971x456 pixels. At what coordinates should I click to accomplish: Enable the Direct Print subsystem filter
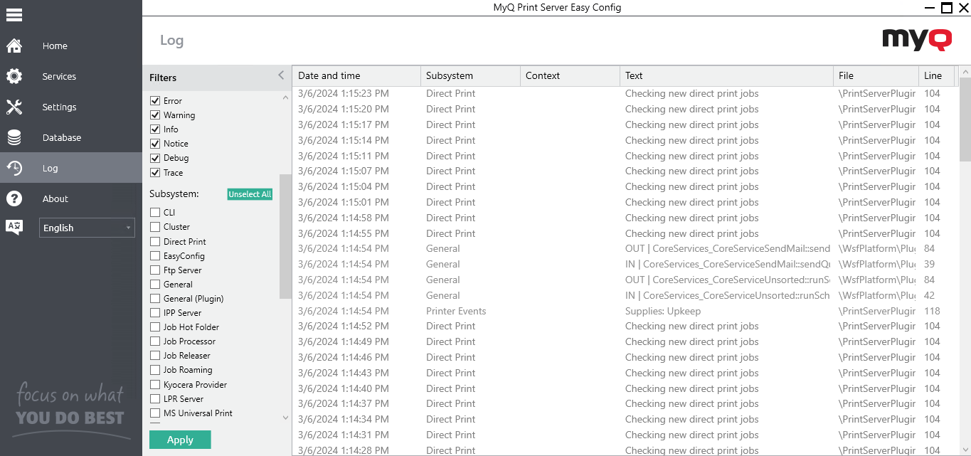[154, 241]
